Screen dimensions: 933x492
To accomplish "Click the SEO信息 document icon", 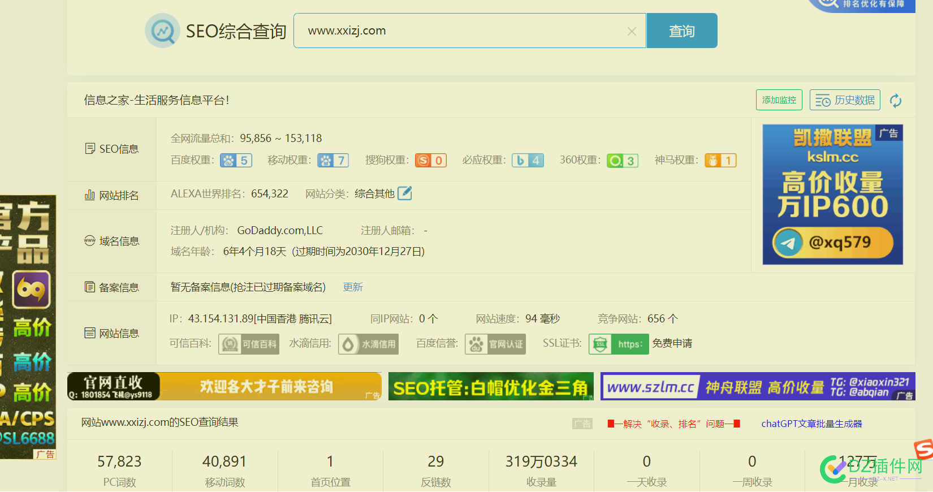I will coord(89,148).
